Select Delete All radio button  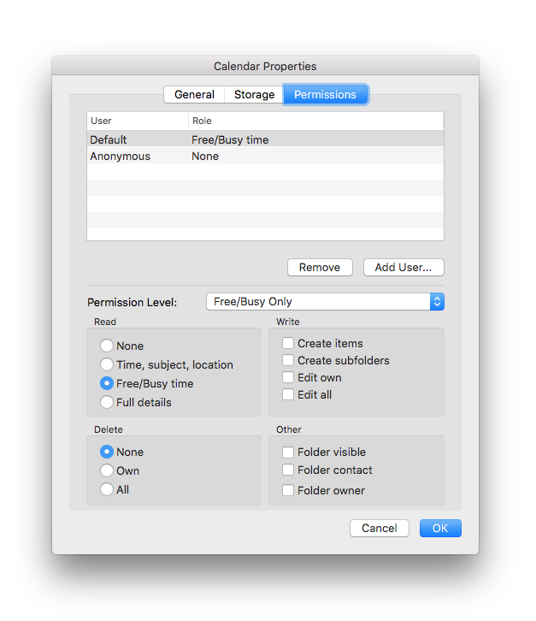[107, 489]
